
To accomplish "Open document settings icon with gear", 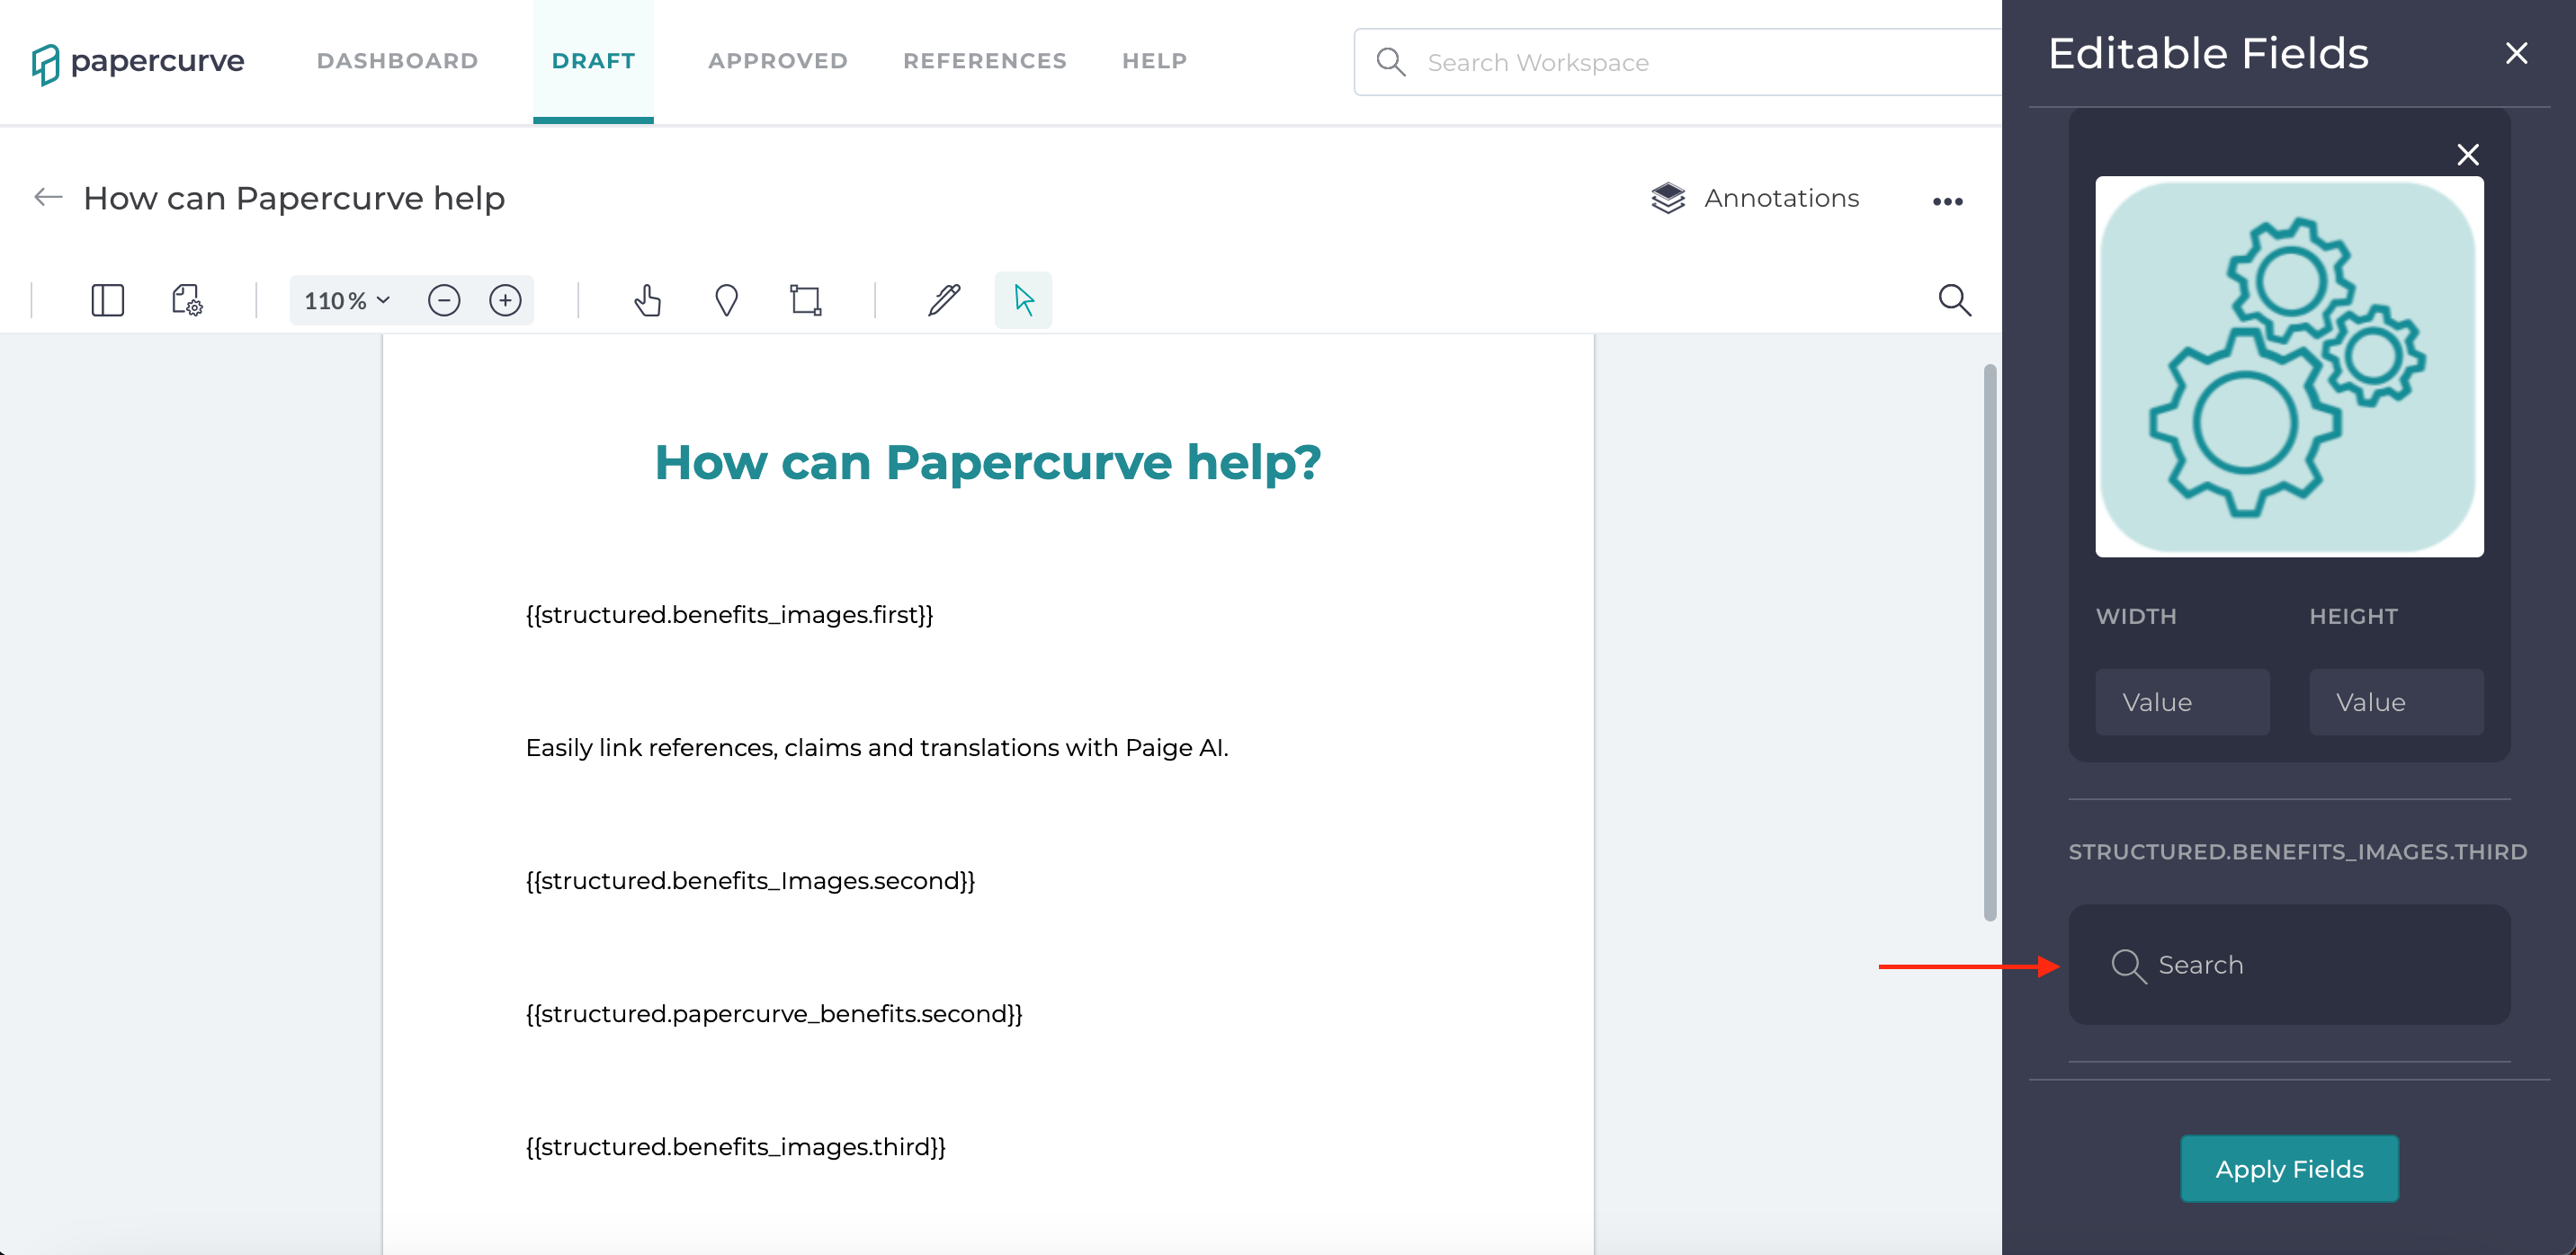I will (187, 299).
